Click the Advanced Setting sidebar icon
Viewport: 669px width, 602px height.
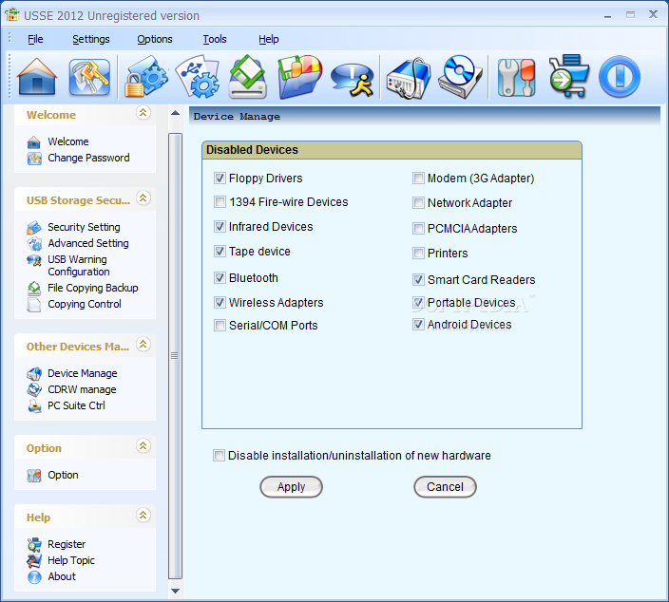pos(34,244)
